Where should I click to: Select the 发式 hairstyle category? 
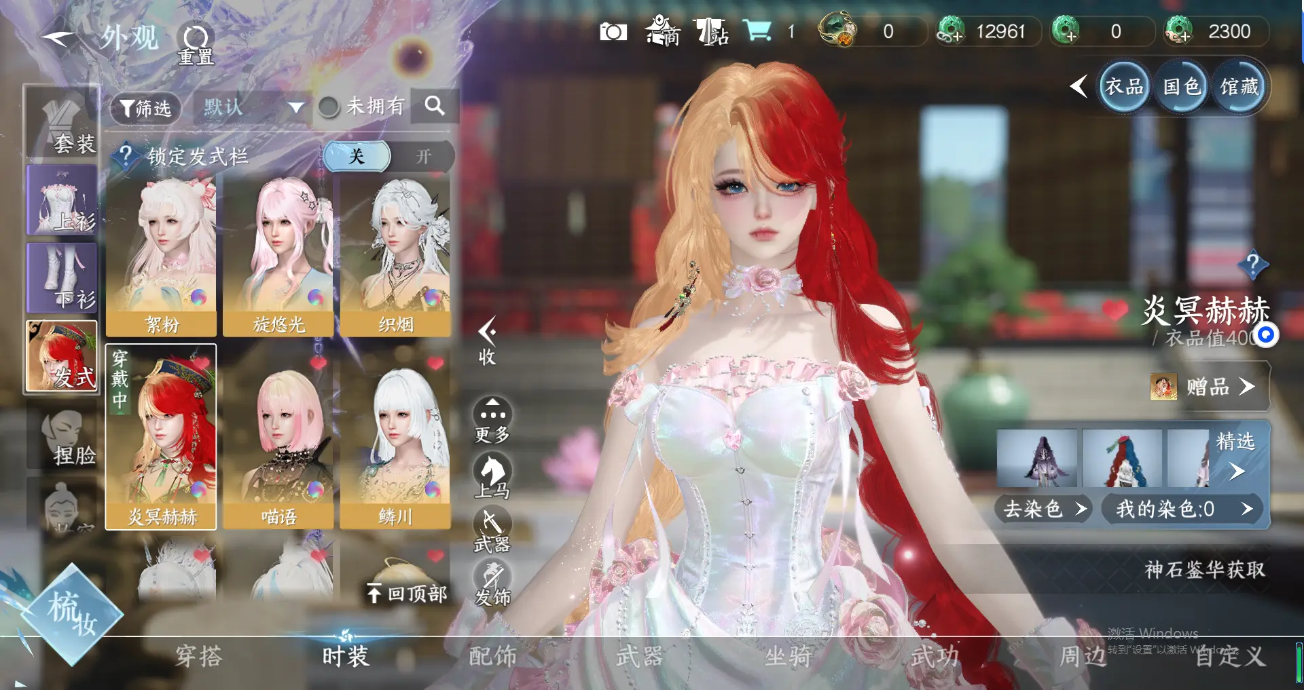62,357
